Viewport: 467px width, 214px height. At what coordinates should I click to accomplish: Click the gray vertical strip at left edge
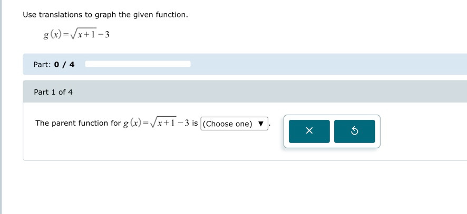pyautogui.click(x=1, y=107)
